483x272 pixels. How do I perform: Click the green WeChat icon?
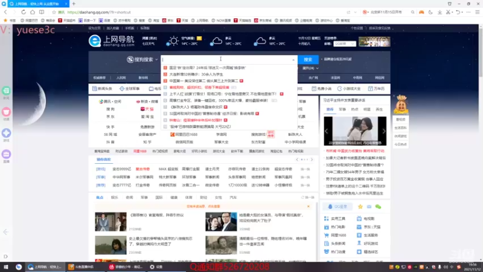click(379, 207)
